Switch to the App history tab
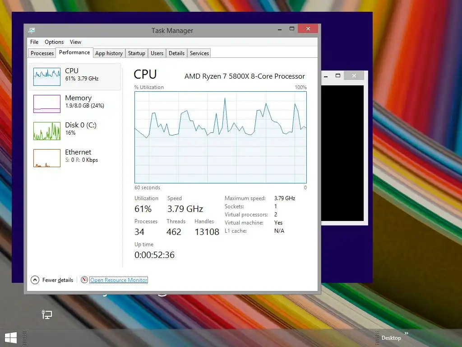 [109, 53]
